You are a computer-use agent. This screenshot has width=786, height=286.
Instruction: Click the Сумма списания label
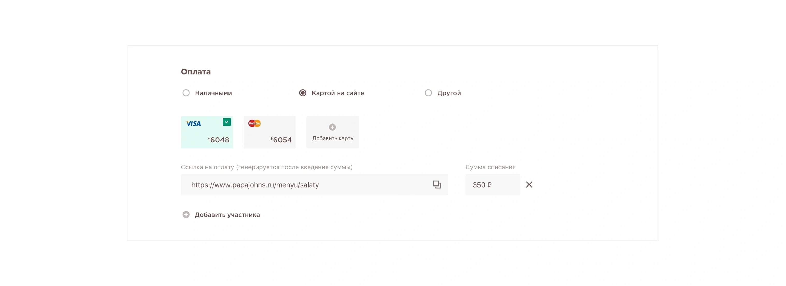click(x=490, y=167)
